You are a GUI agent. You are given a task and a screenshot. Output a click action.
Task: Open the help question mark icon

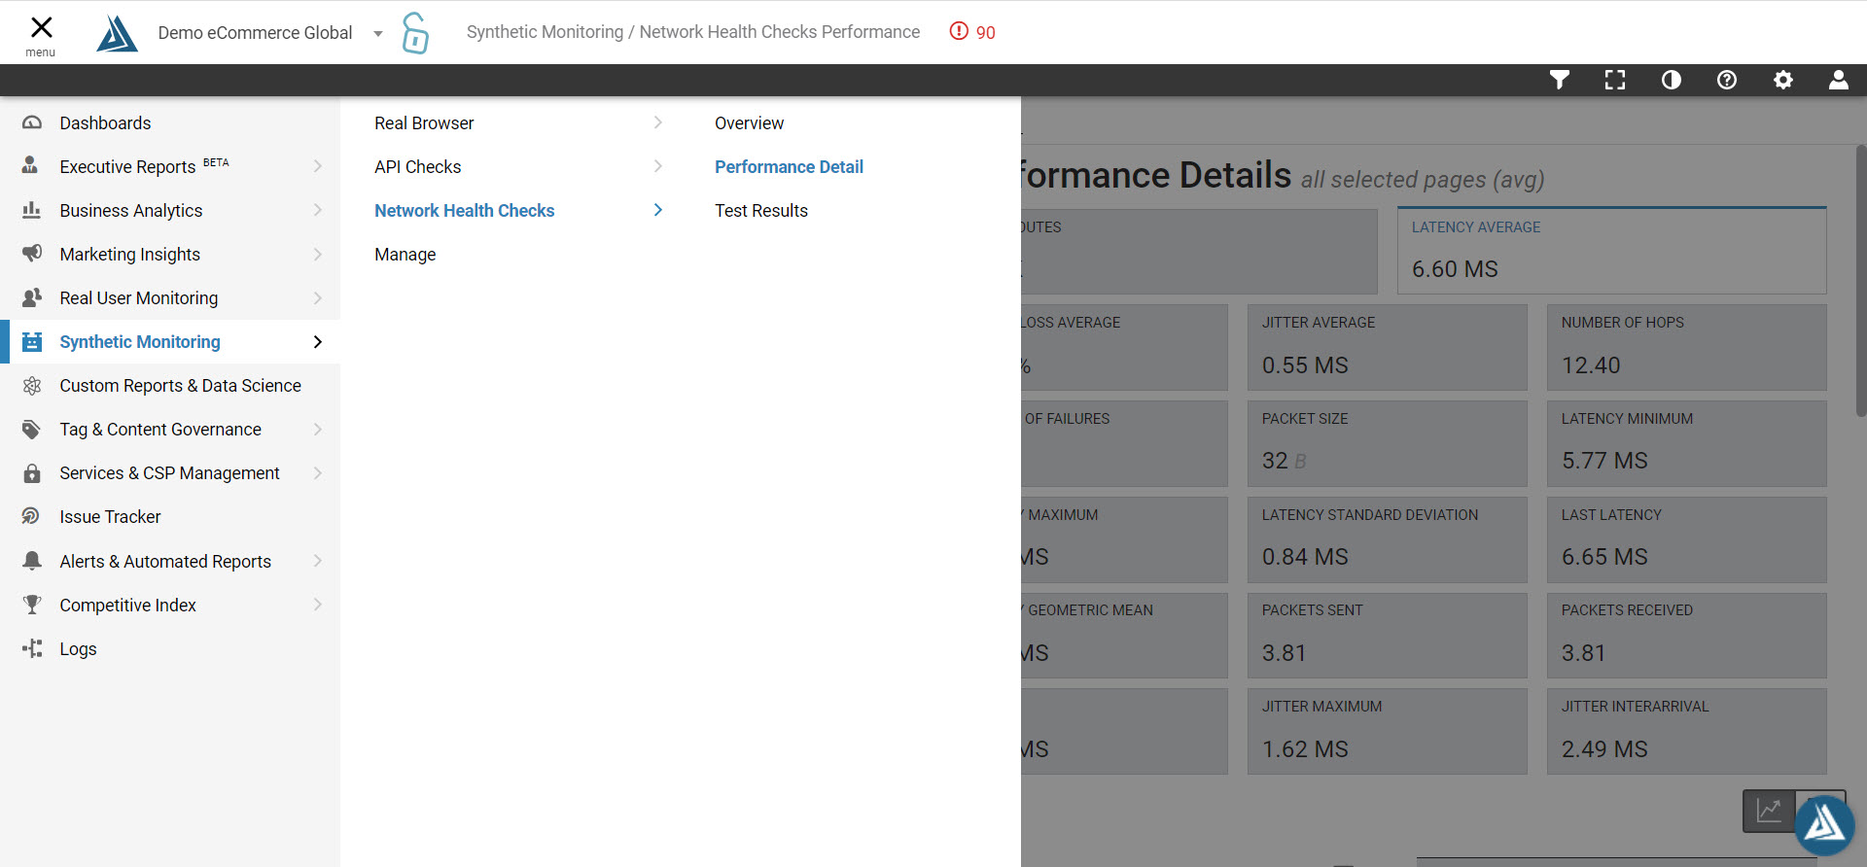tap(1727, 80)
